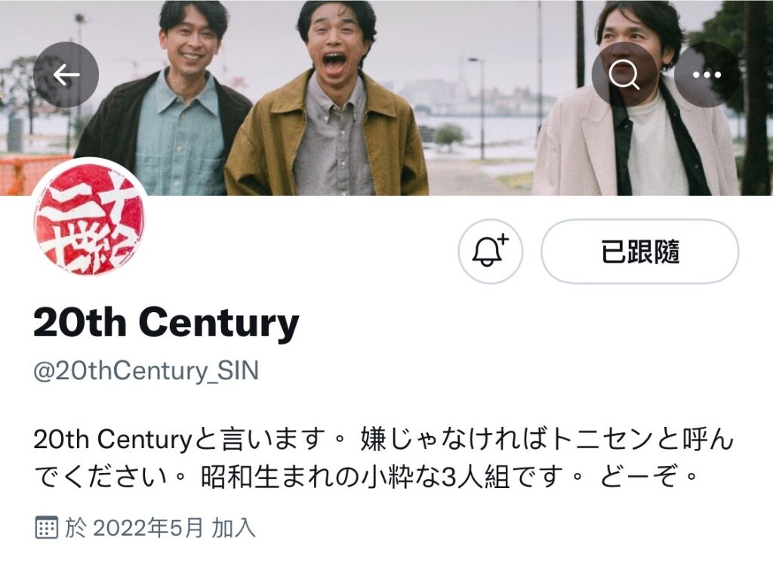
Task: Click the calendar icon beside join date
Action: click(47, 527)
